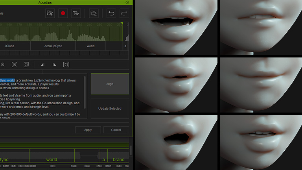Apply the lip sync changes

[x=88, y=130]
